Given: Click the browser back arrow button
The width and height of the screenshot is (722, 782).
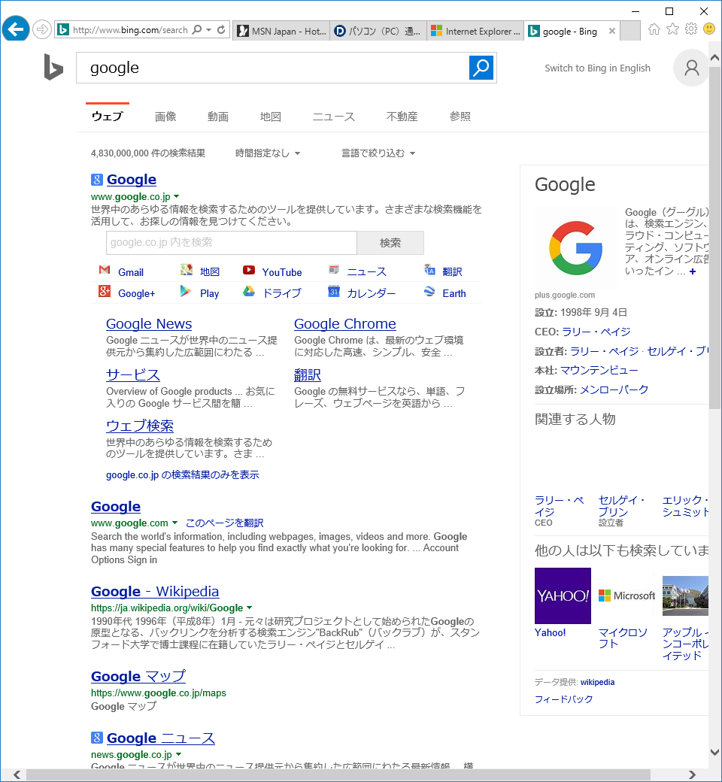Looking at the screenshot, I should [x=15, y=29].
